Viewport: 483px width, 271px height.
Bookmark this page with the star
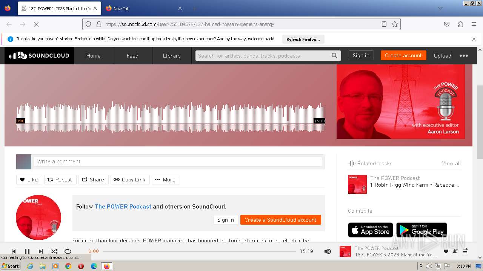coord(395,24)
